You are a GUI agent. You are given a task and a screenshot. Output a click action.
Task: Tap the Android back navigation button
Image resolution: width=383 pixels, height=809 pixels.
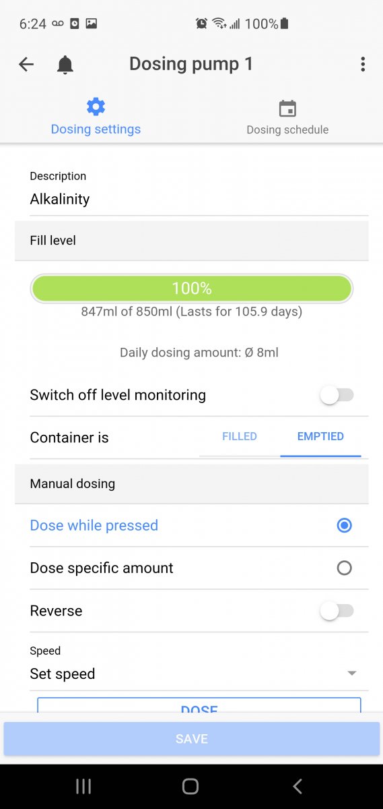click(x=298, y=786)
